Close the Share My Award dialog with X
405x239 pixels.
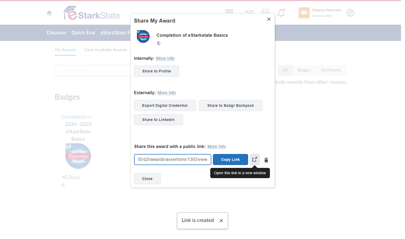click(x=269, y=19)
